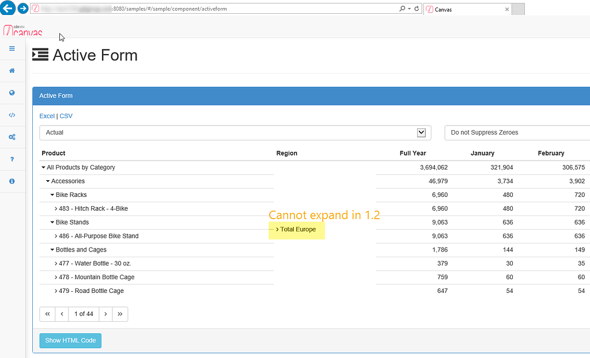
Task: Click the globe icon in sidebar
Action: coord(12,93)
